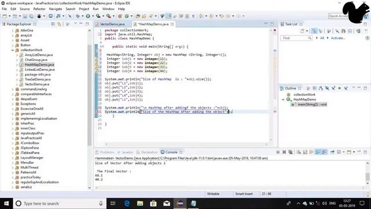Expand the AllinOne package
Screen dimensions: 371x209
[x=13, y=30]
